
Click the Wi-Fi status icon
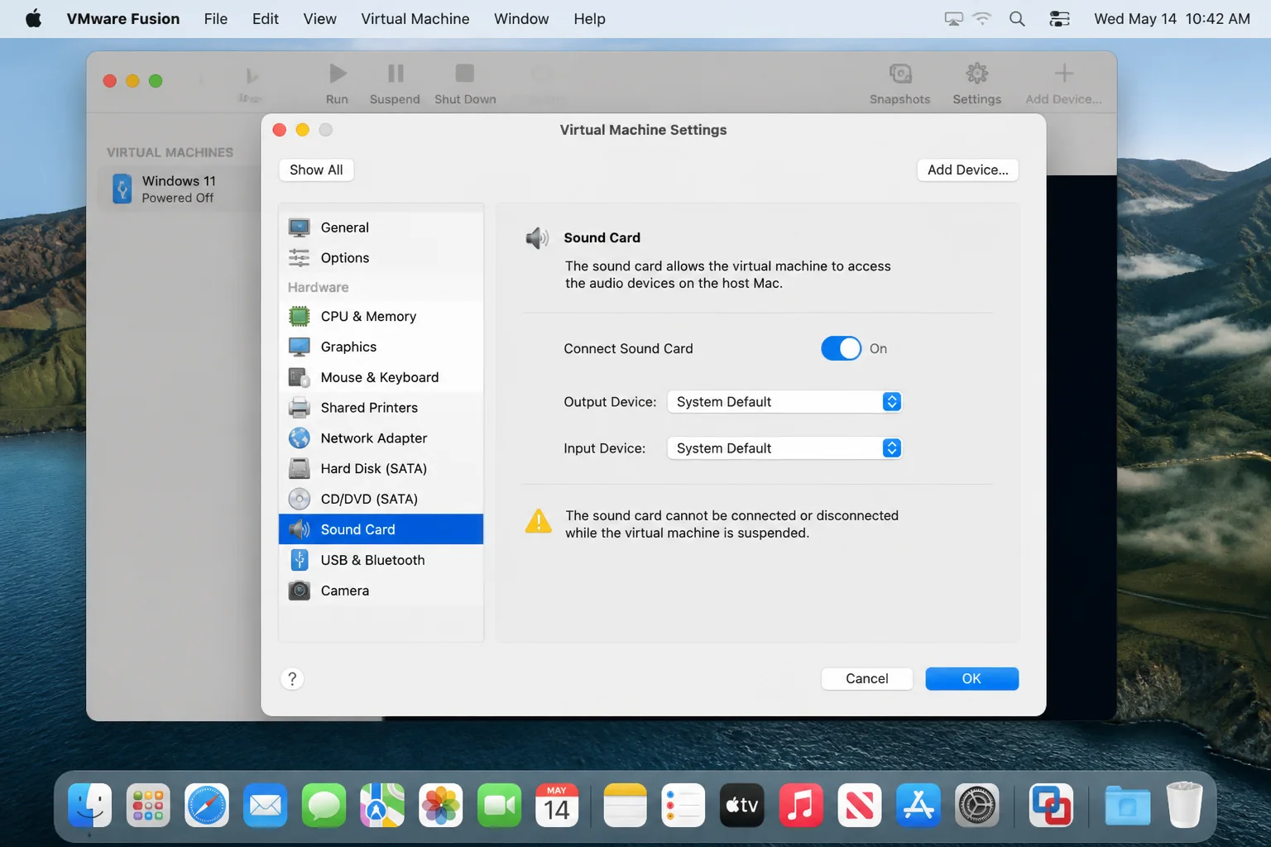(982, 19)
